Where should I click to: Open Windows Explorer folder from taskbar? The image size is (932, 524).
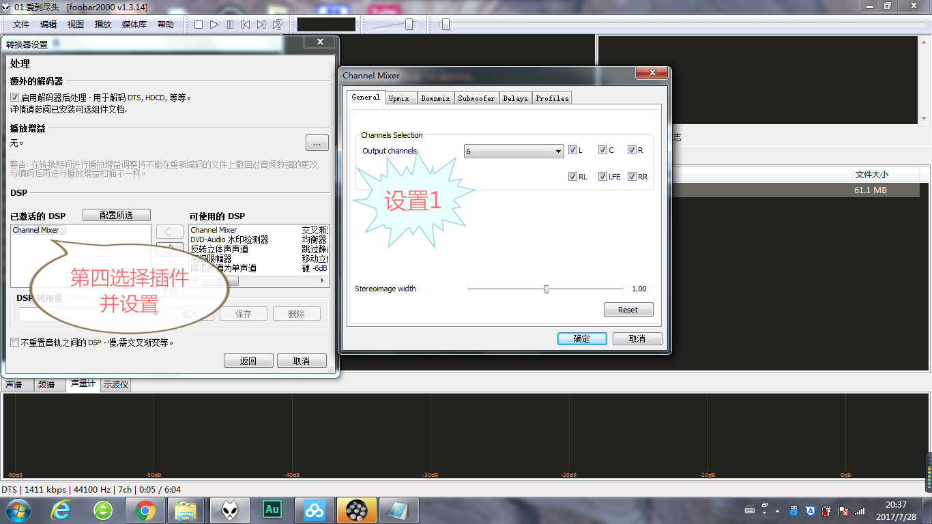(186, 510)
